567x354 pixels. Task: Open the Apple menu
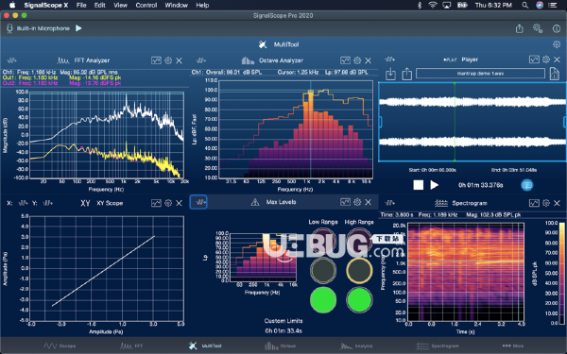[12, 5]
